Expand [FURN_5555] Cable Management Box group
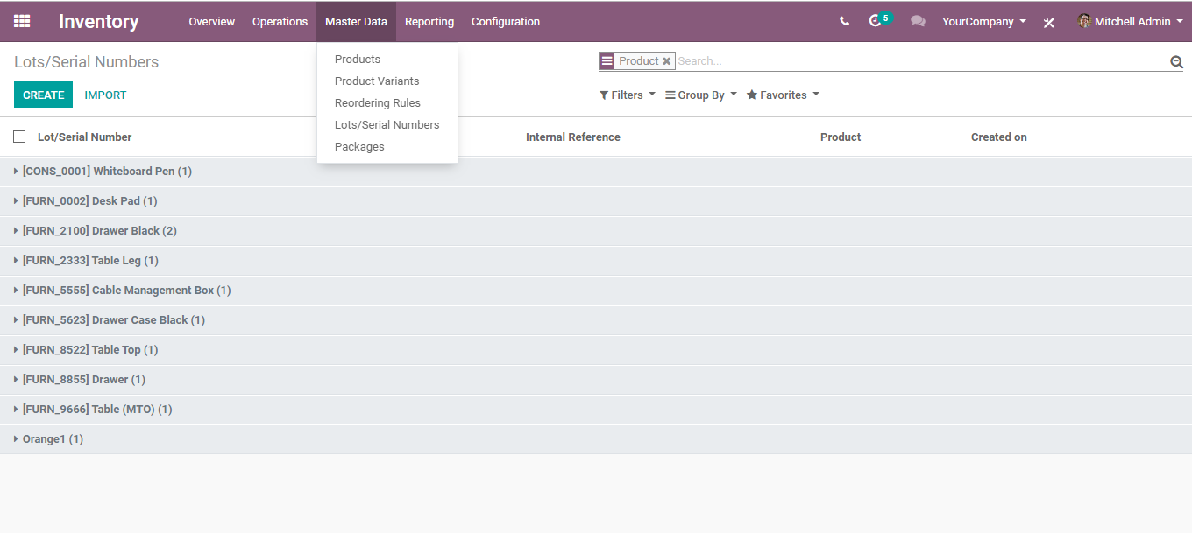 click(596, 291)
